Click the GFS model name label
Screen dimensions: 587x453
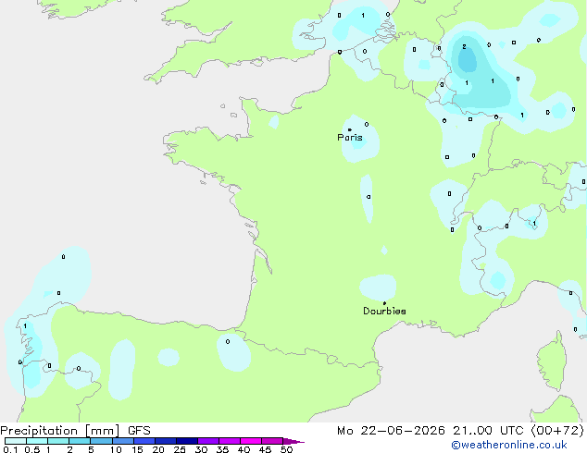pyautogui.click(x=139, y=431)
